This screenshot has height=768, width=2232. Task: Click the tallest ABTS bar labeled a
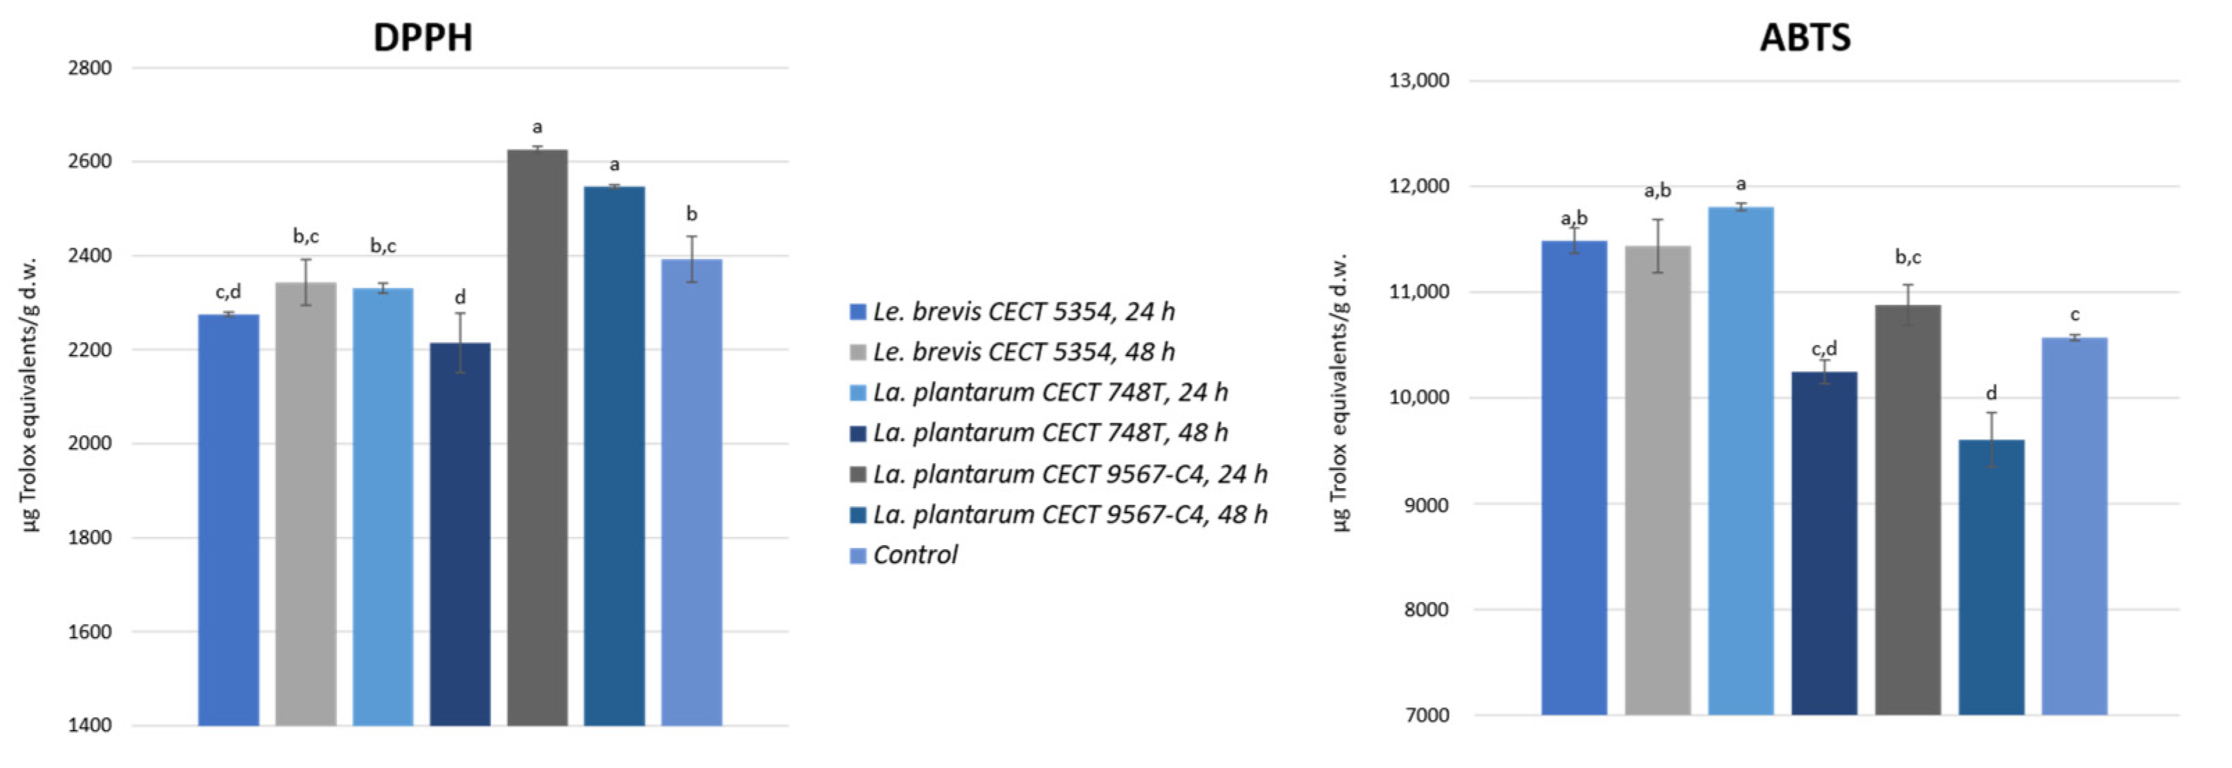(1740, 460)
